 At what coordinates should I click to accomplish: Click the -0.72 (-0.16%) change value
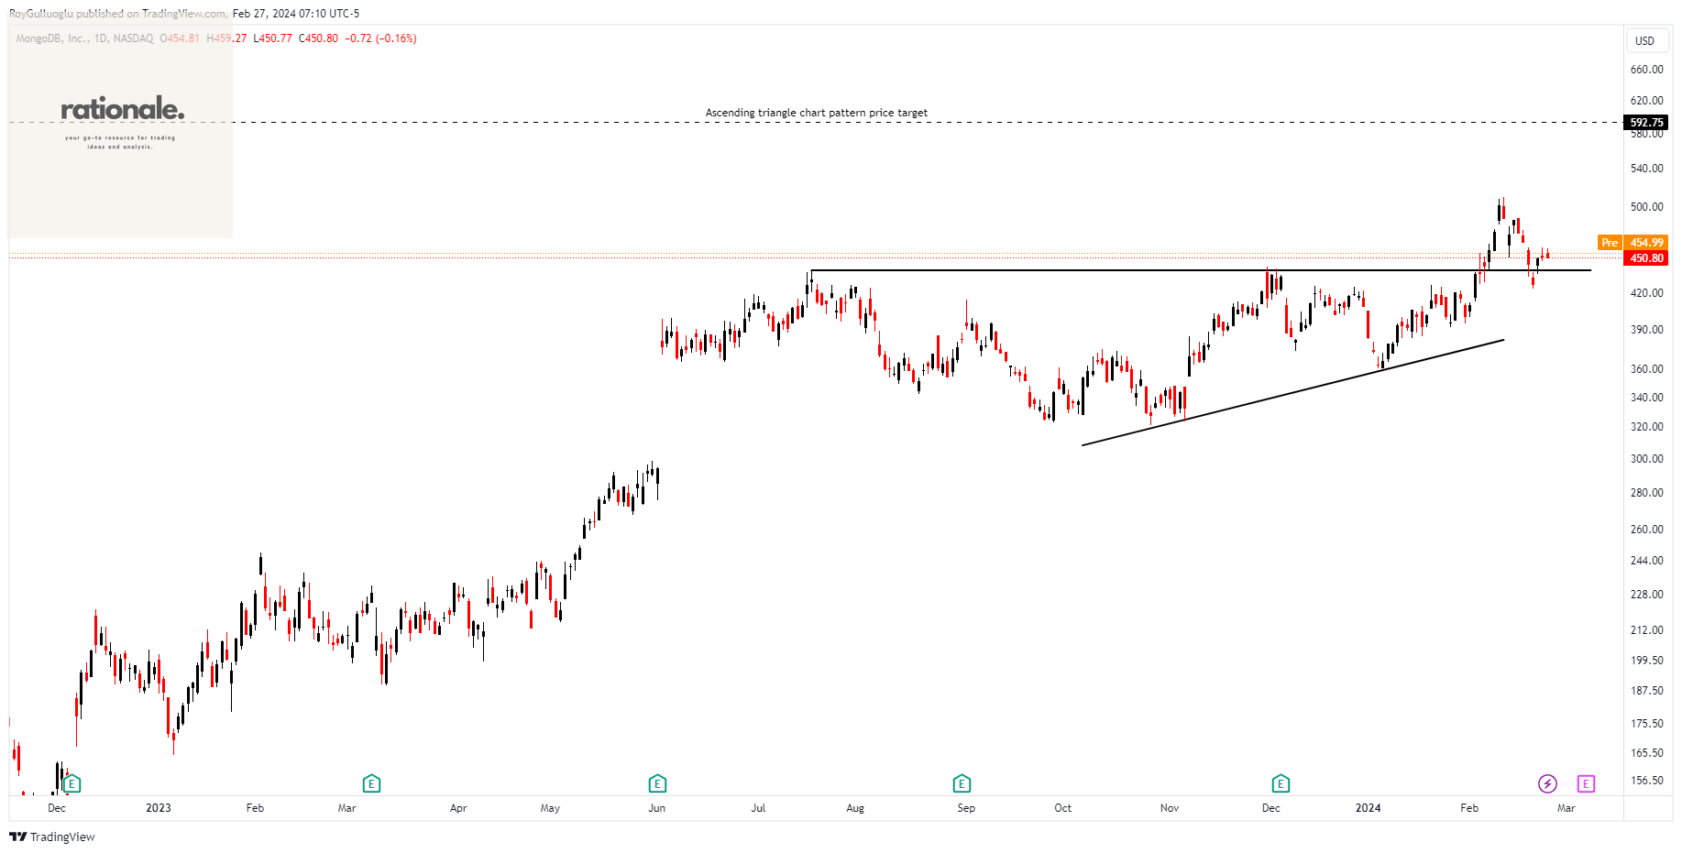click(380, 38)
